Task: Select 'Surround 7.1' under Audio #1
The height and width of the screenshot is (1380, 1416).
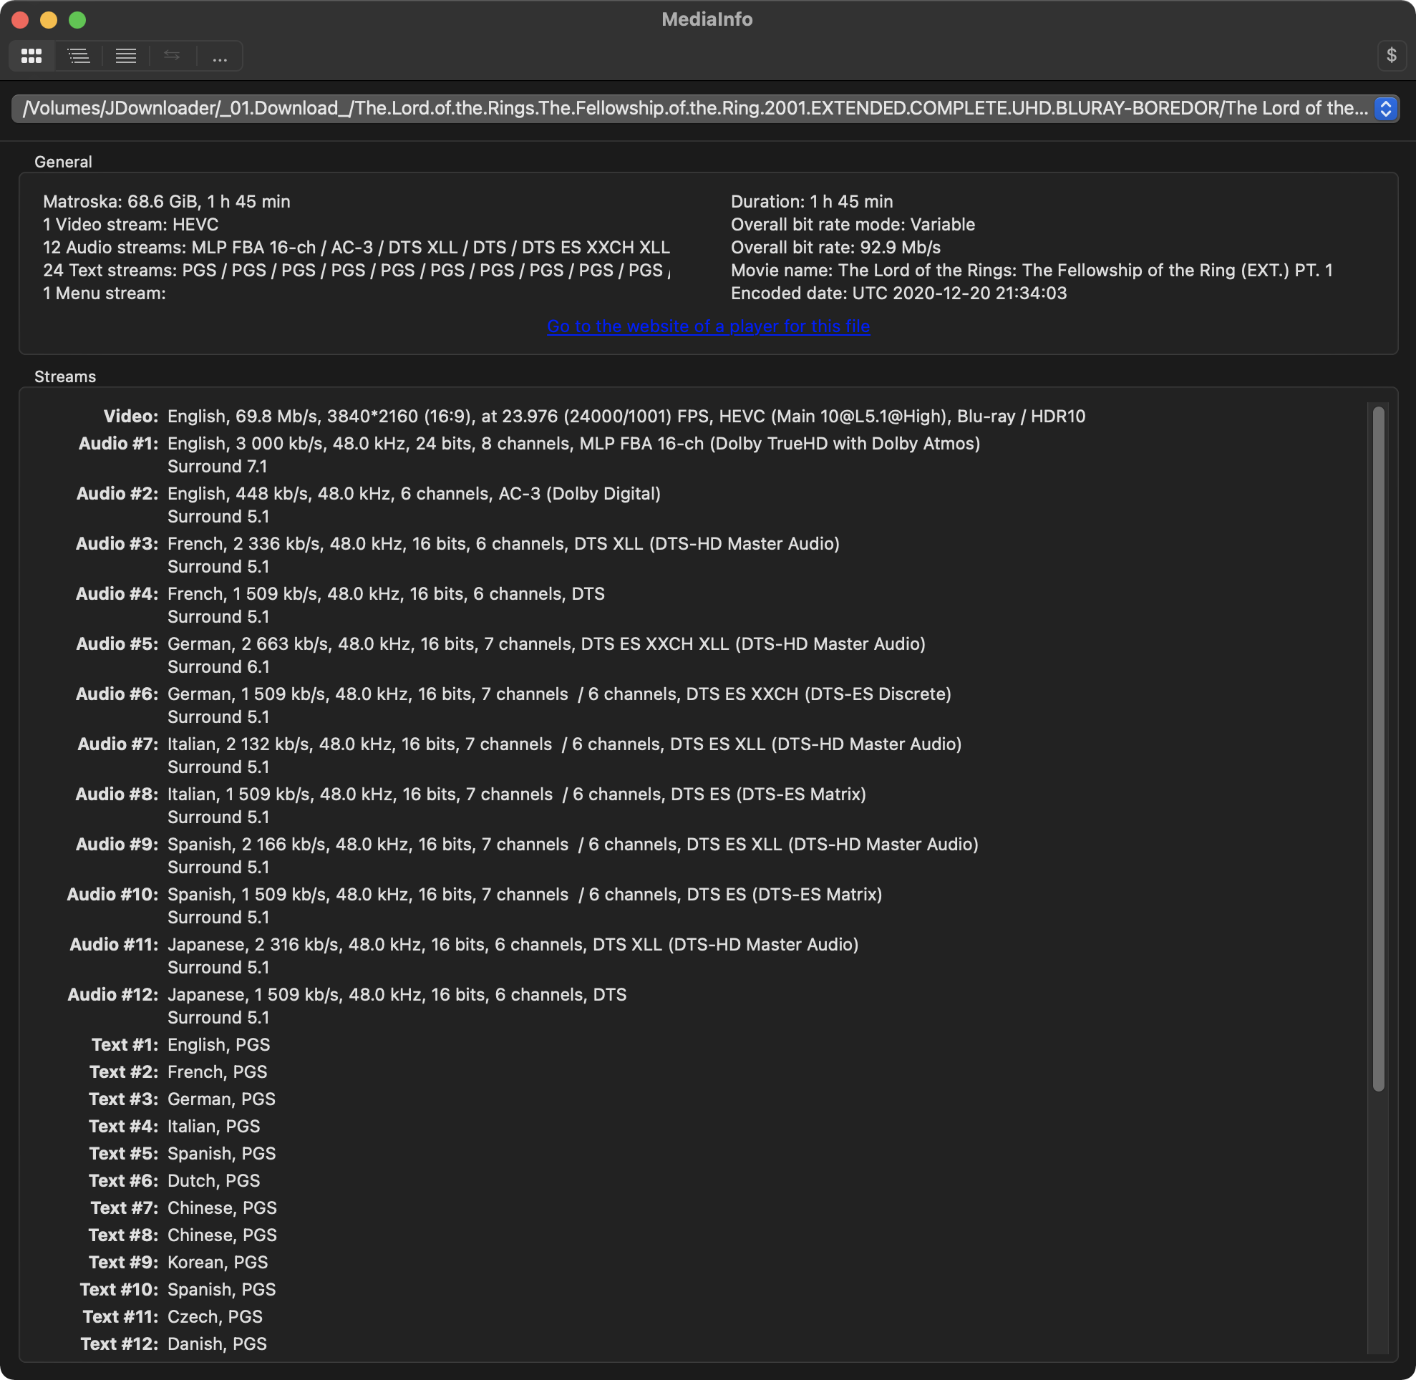Action: click(218, 467)
